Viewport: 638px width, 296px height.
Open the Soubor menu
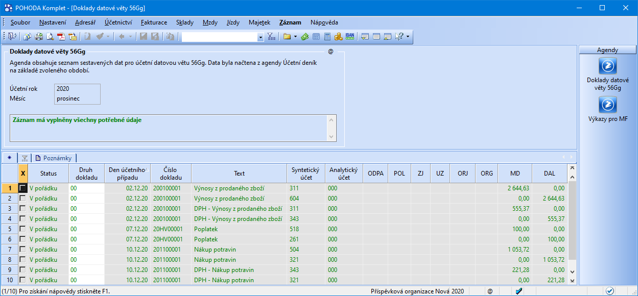tap(20, 22)
